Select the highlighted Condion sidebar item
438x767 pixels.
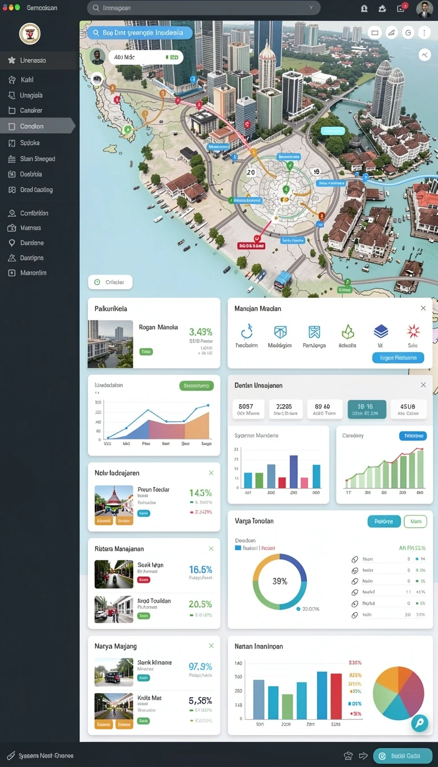(37, 126)
